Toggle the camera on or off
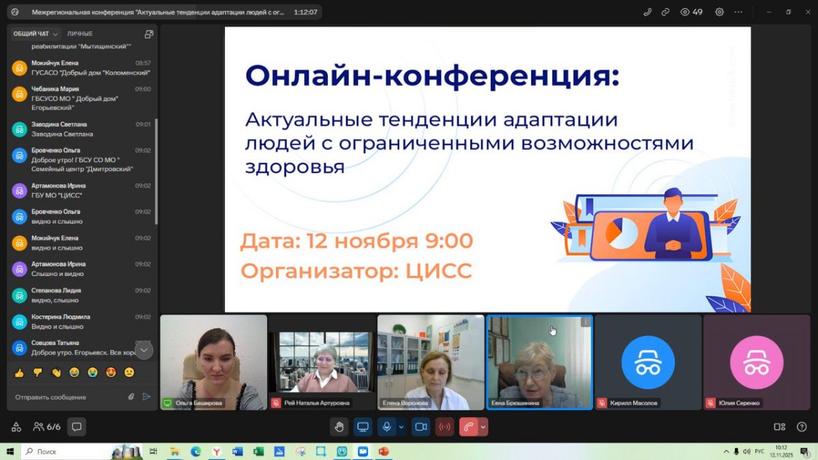Image resolution: width=818 pixels, height=460 pixels. (x=421, y=427)
